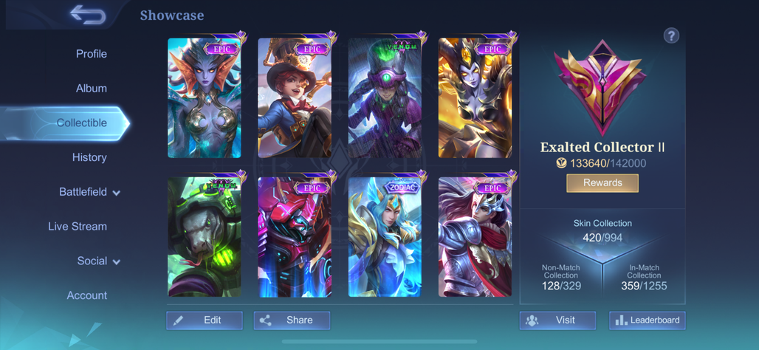Open the In-Match Collection 359/1255 section
The height and width of the screenshot is (350, 759).
[644, 278]
